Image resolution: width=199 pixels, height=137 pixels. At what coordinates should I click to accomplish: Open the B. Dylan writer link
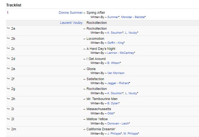[x=113, y=103]
